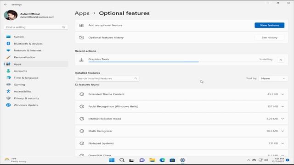This screenshot has width=294, height=165.
Task: Select Apps in the sidebar
Action: [x=36, y=64]
